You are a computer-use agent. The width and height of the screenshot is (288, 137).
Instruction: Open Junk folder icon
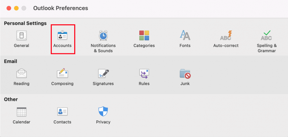[x=185, y=74]
